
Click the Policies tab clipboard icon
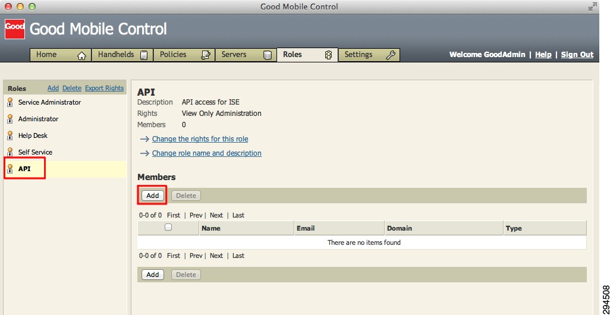(205, 56)
